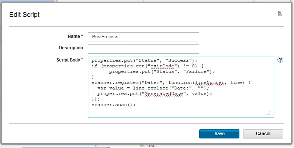The image size is (294, 148).
Task: Place cursor on the Status Success line
Action: coord(145,60)
